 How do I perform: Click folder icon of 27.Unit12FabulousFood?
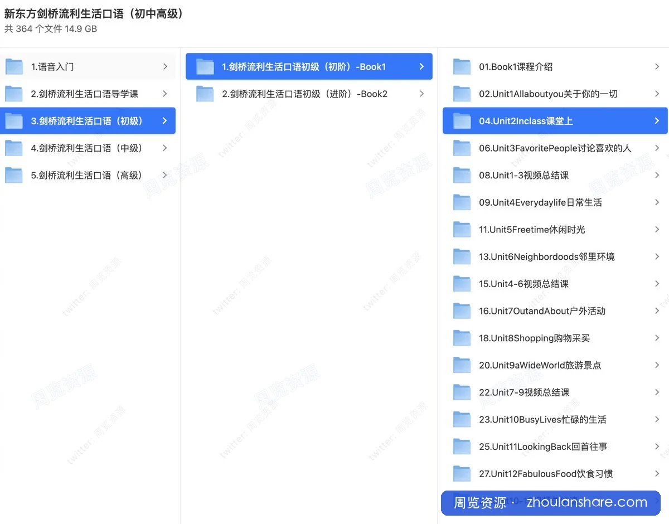coord(462,474)
